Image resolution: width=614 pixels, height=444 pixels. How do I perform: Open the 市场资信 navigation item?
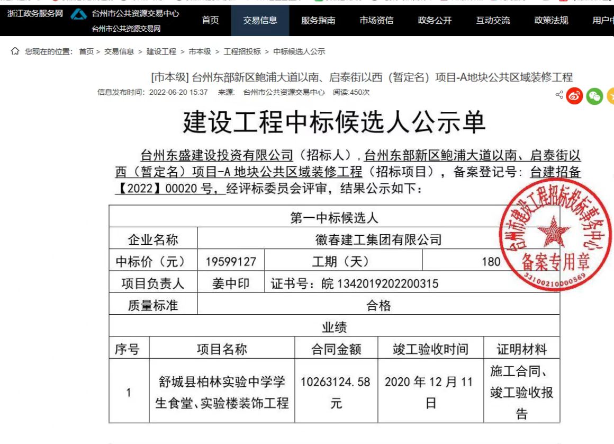tap(376, 20)
